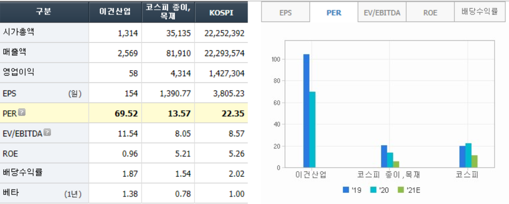The width and height of the screenshot is (509, 204).
Task: Click the 이건산업 '20 teal bar
Action: 312,130
